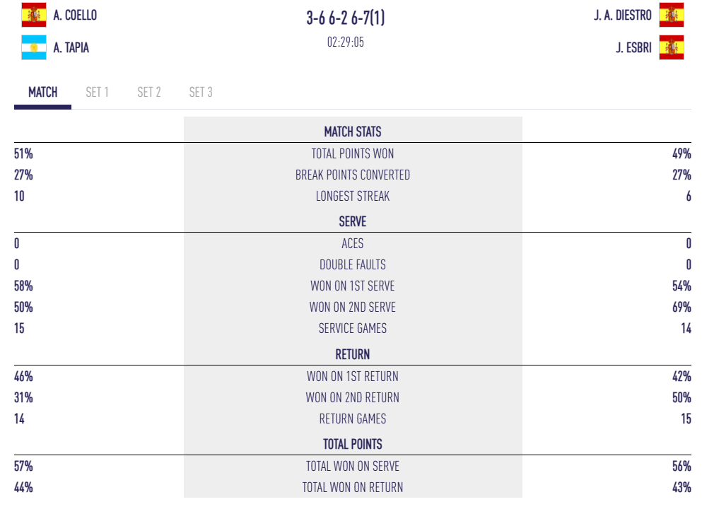The image size is (702, 509).
Task: Click player name A. TAPIA
Action: click(71, 48)
